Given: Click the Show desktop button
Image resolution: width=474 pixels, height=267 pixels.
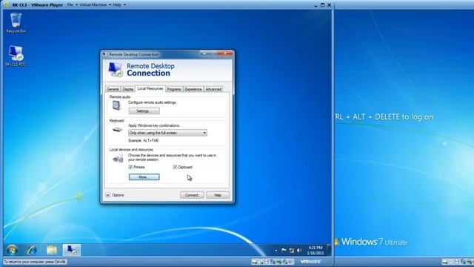Looking at the screenshot, I should pos(329,251).
